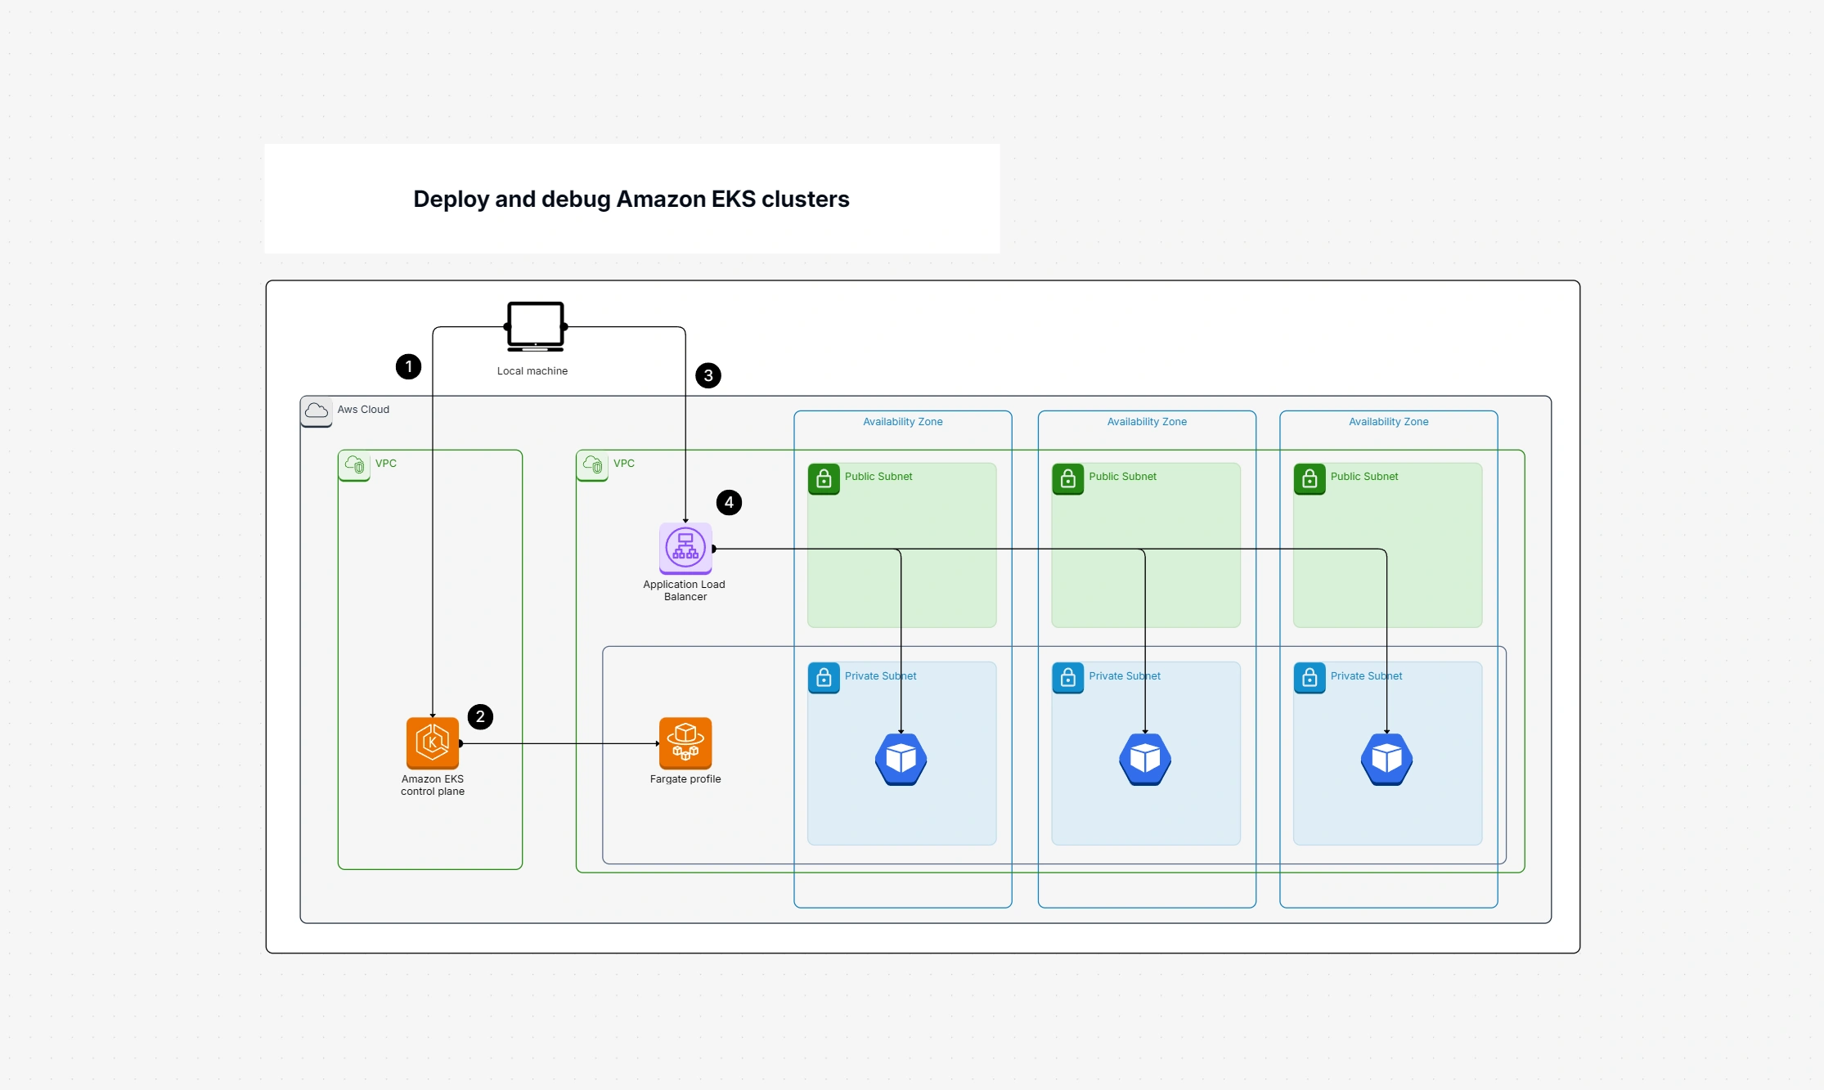Select the Fargate profile label
The image size is (1824, 1090).
685,779
